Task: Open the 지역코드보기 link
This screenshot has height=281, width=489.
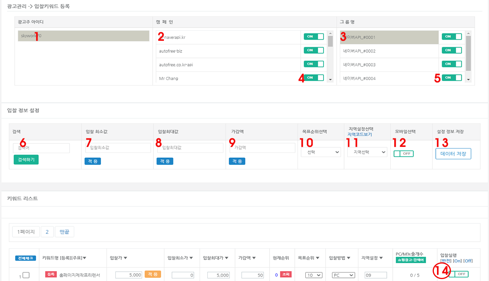Action: 360,134
